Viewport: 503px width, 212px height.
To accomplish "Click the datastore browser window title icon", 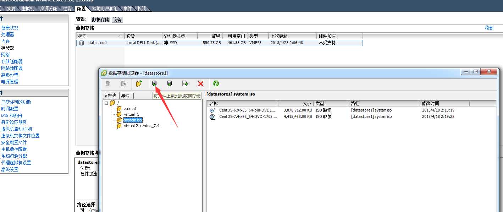I will [104, 73].
